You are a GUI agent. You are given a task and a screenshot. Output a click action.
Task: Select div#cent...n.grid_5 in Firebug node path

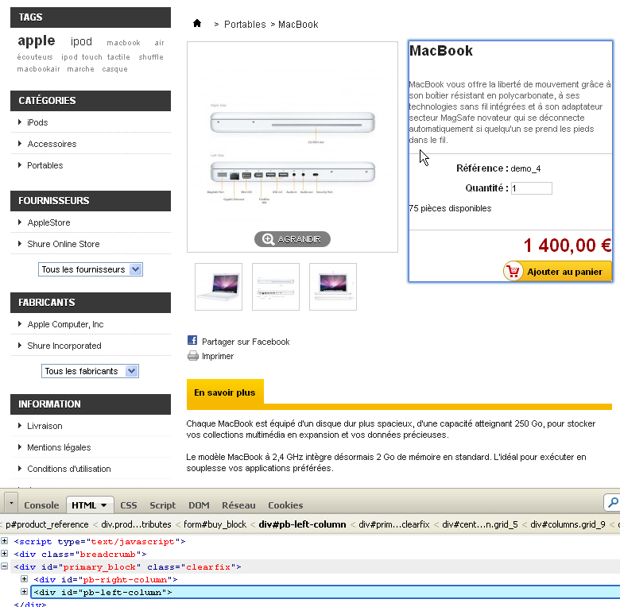coord(479,524)
